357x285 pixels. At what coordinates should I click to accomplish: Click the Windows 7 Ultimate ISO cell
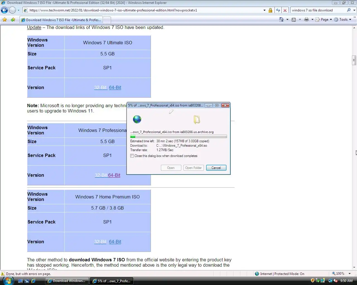[108, 43]
